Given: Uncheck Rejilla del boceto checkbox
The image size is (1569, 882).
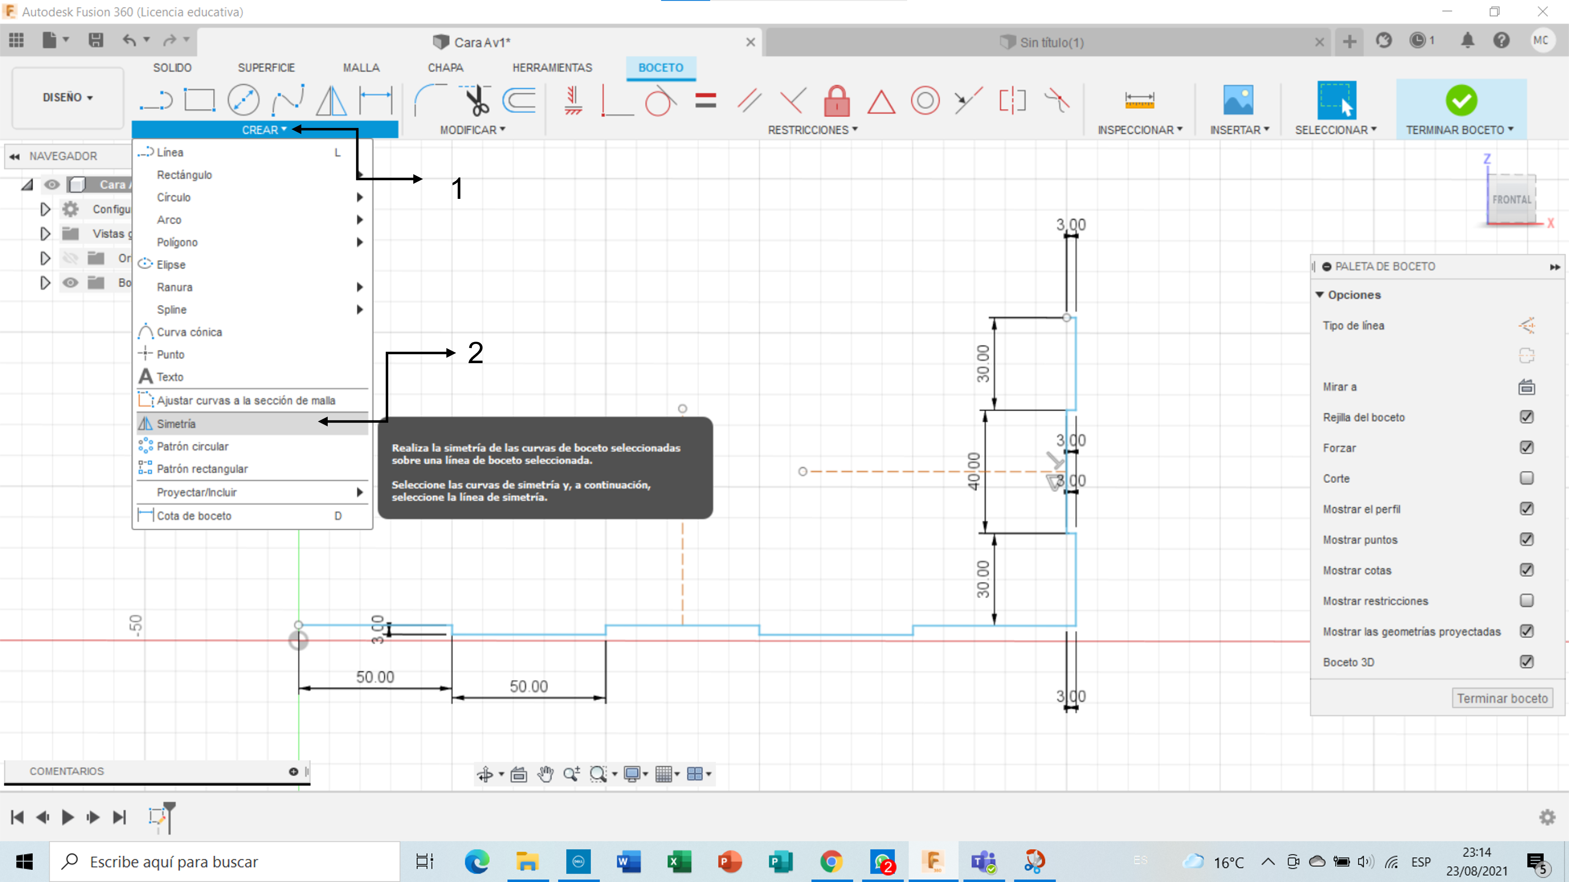Looking at the screenshot, I should click(x=1526, y=417).
